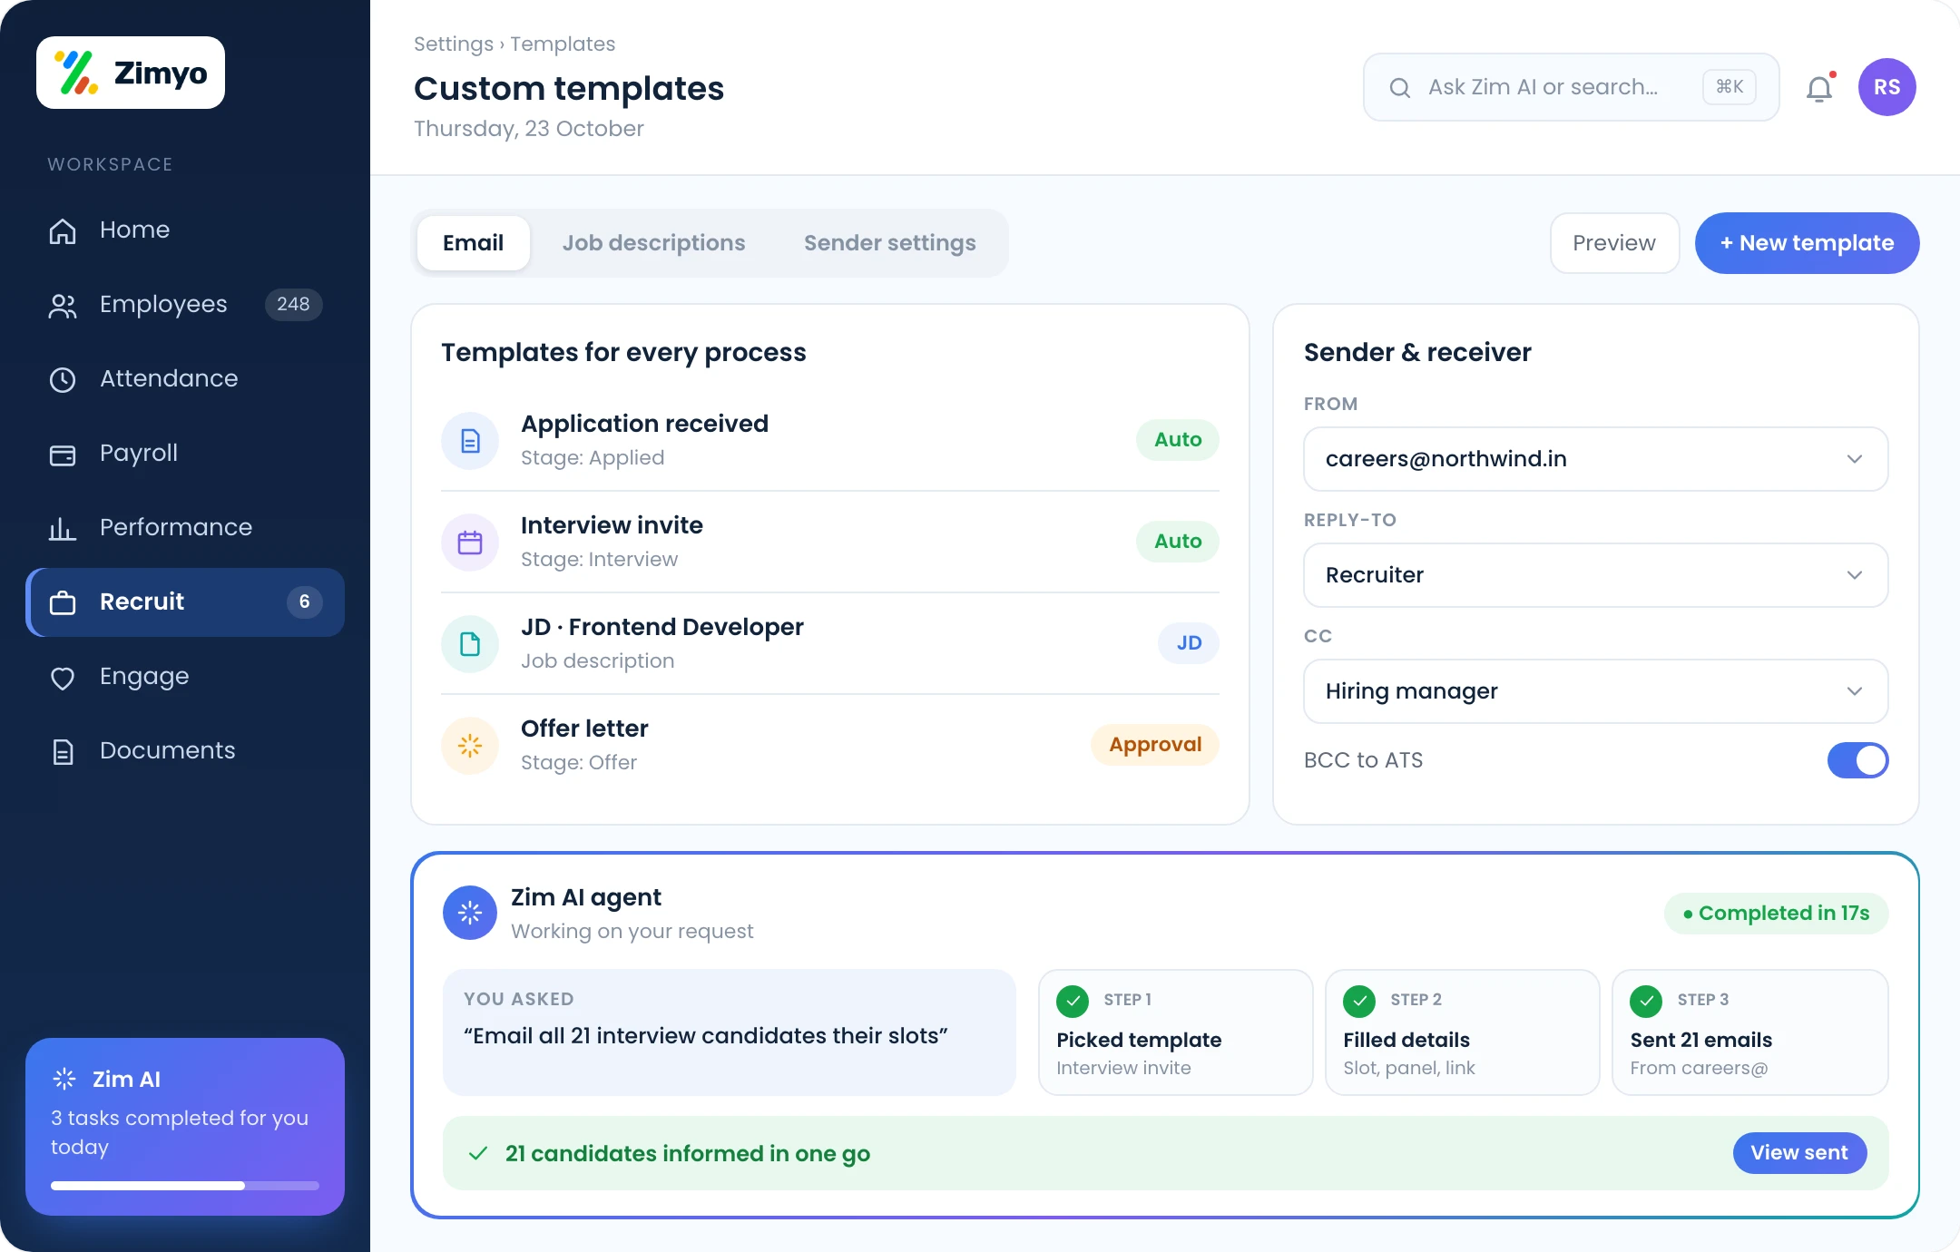Click the Attendance clock icon
This screenshot has height=1252, width=1960.
63,379
